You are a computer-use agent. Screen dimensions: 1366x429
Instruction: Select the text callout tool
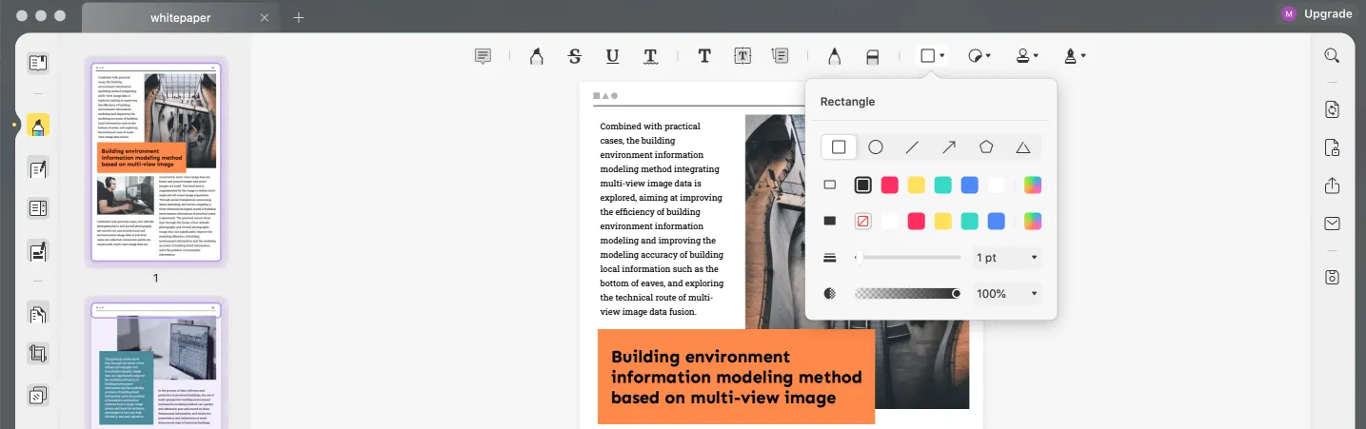(x=781, y=56)
